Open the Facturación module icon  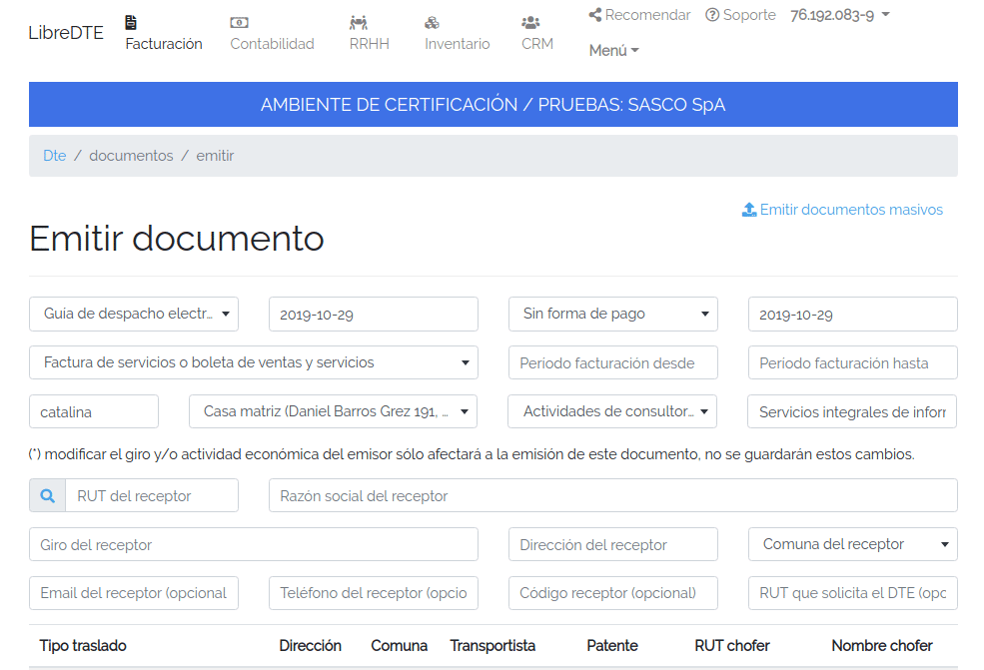[x=129, y=20]
